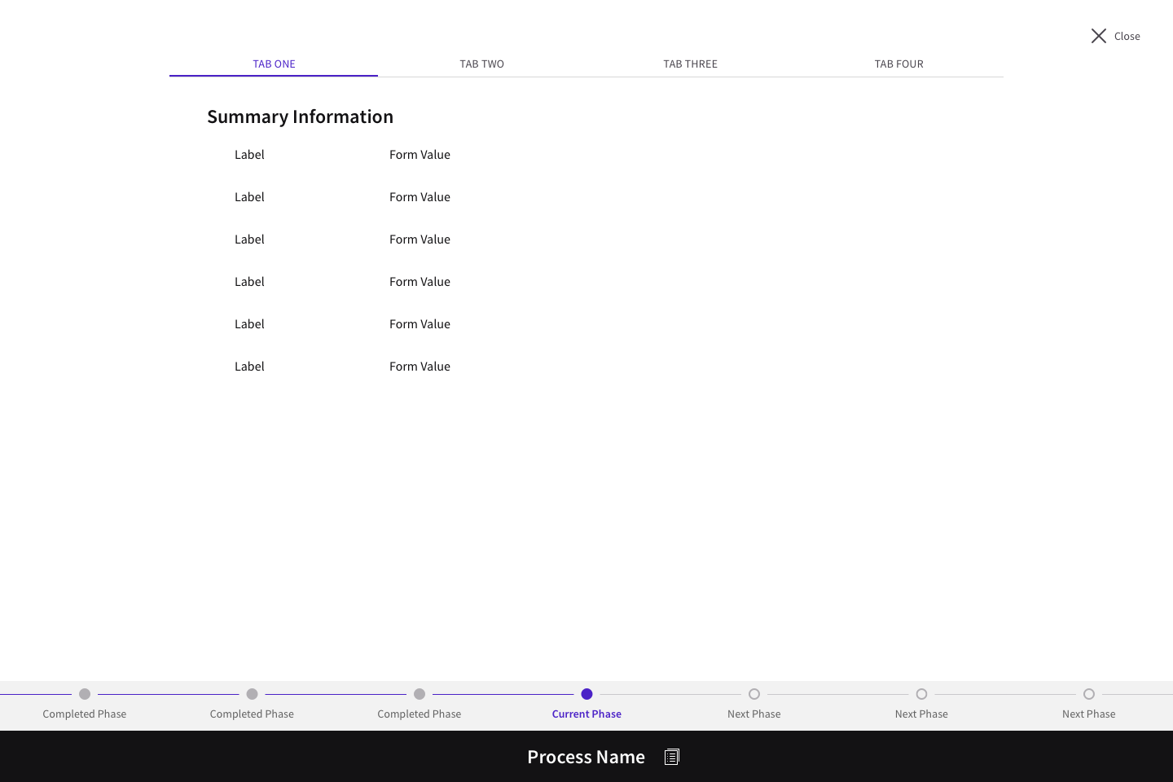Click the Process Name title
The height and width of the screenshot is (782, 1173).
586,757
